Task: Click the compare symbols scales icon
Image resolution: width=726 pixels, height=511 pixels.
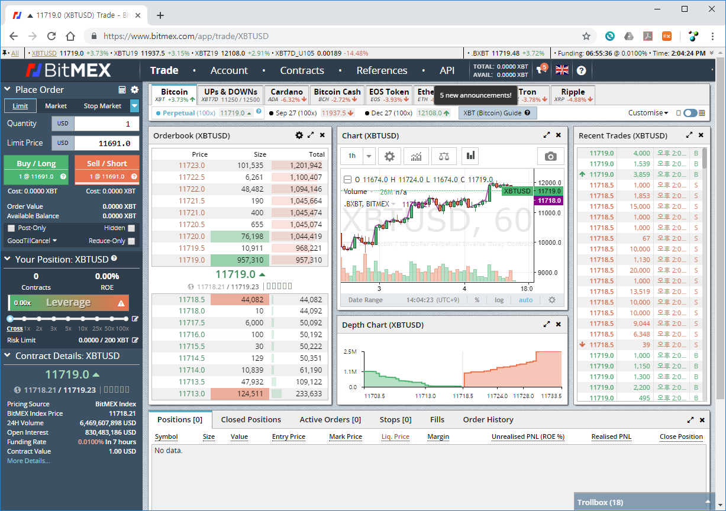Action: (444, 156)
